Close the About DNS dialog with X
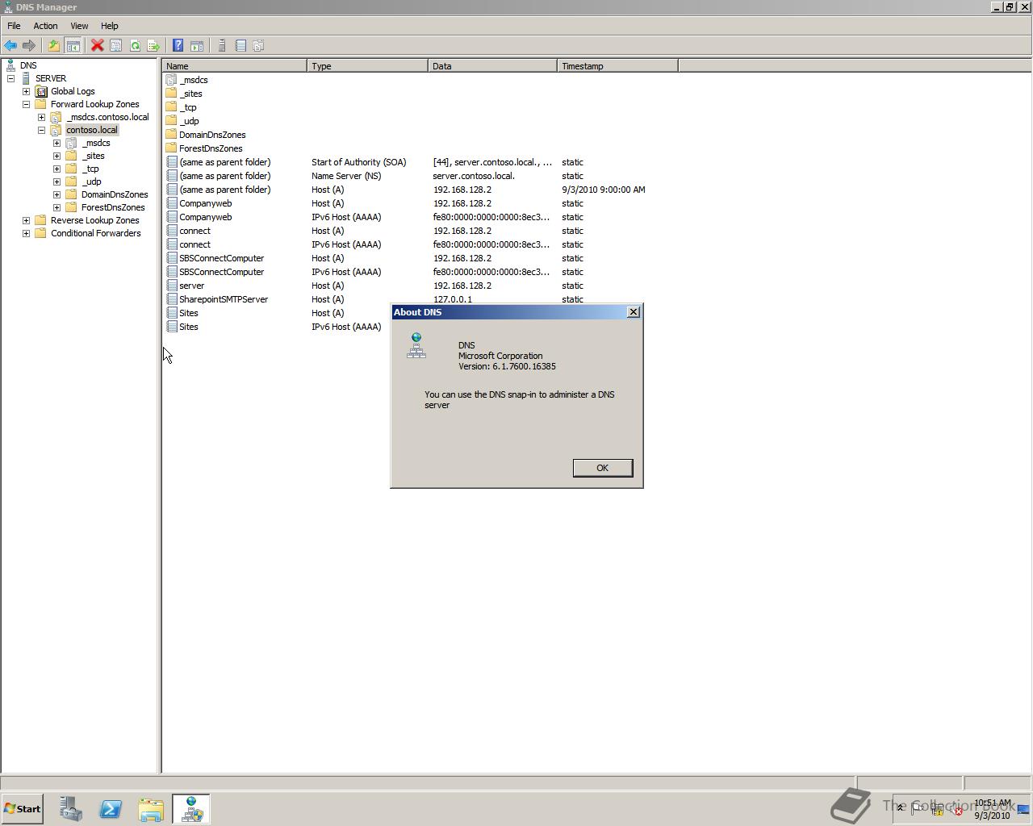1033x826 pixels. [634, 311]
